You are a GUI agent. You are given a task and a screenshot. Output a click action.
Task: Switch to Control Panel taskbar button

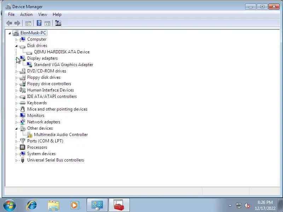pos(97,205)
